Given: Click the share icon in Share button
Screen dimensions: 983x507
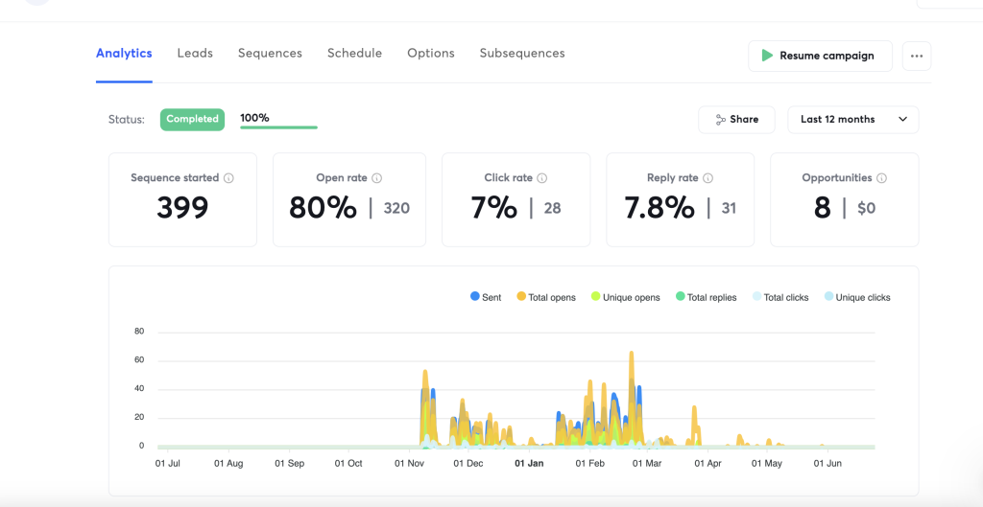Looking at the screenshot, I should 720,120.
